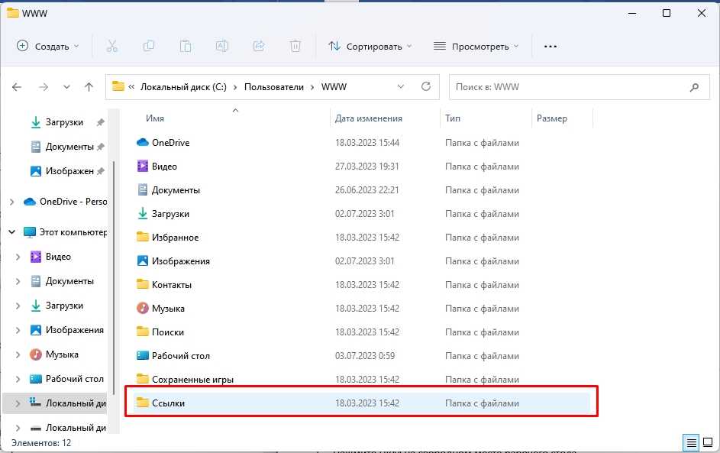Refresh the current folder view
The width and height of the screenshot is (720, 453).
tap(426, 87)
